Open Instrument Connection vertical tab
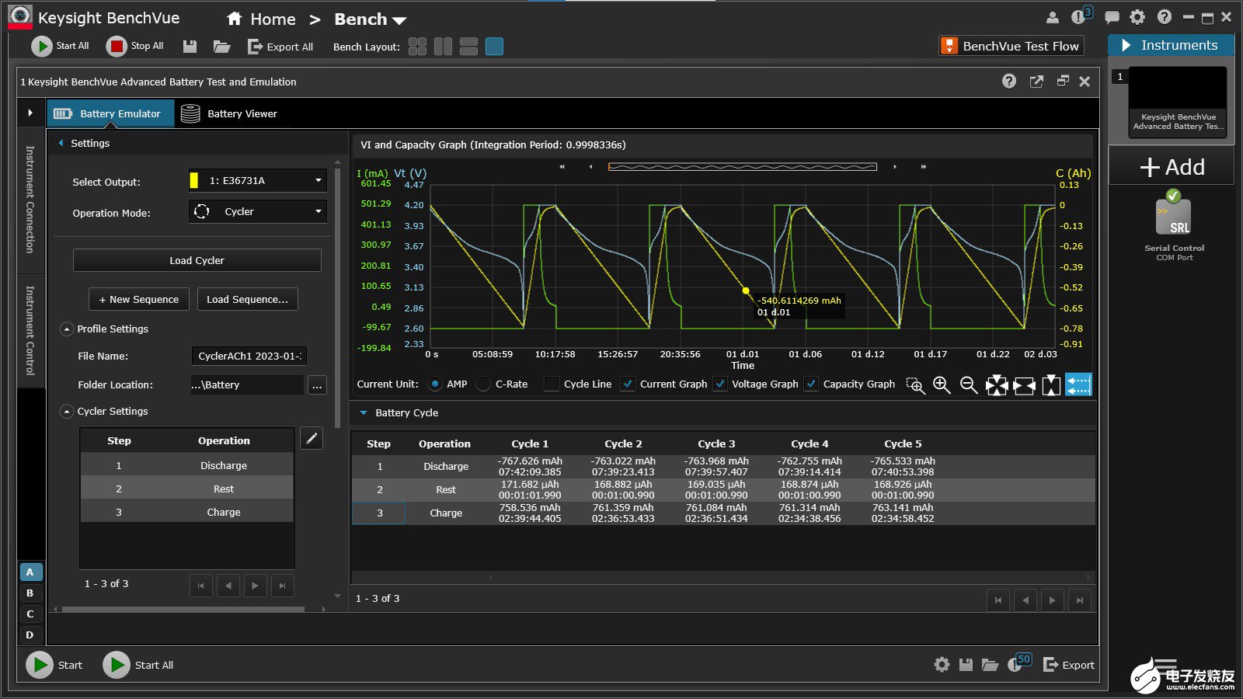Viewport: 1243px width, 699px height. tap(30, 199)
